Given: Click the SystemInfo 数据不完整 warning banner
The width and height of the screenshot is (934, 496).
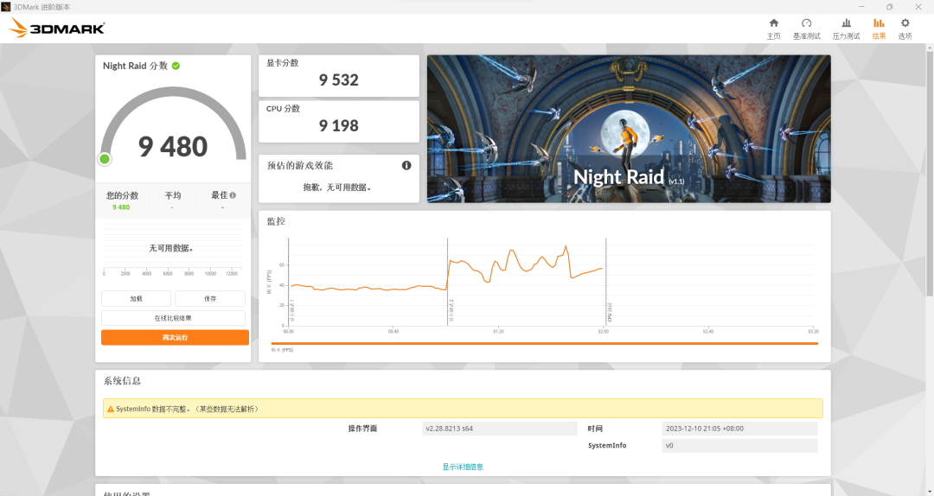Looking at the screenshot, I should (463, 409).
